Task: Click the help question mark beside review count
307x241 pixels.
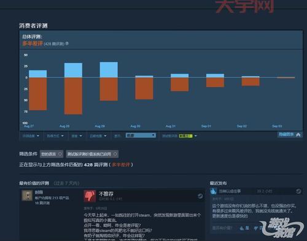Action: 67,44
